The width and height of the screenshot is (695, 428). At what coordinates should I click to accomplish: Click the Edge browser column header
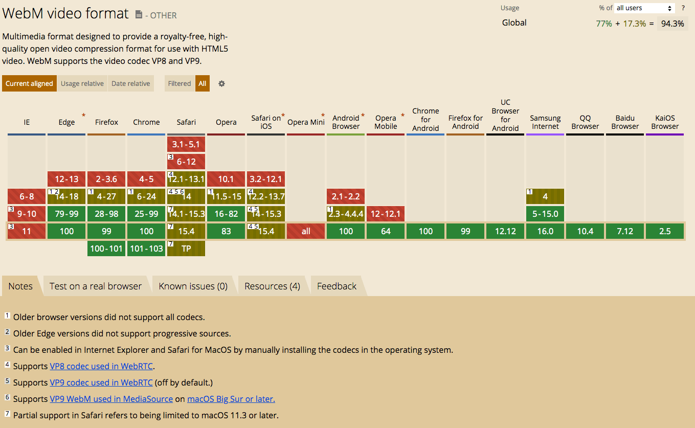(x=66, y=122)
